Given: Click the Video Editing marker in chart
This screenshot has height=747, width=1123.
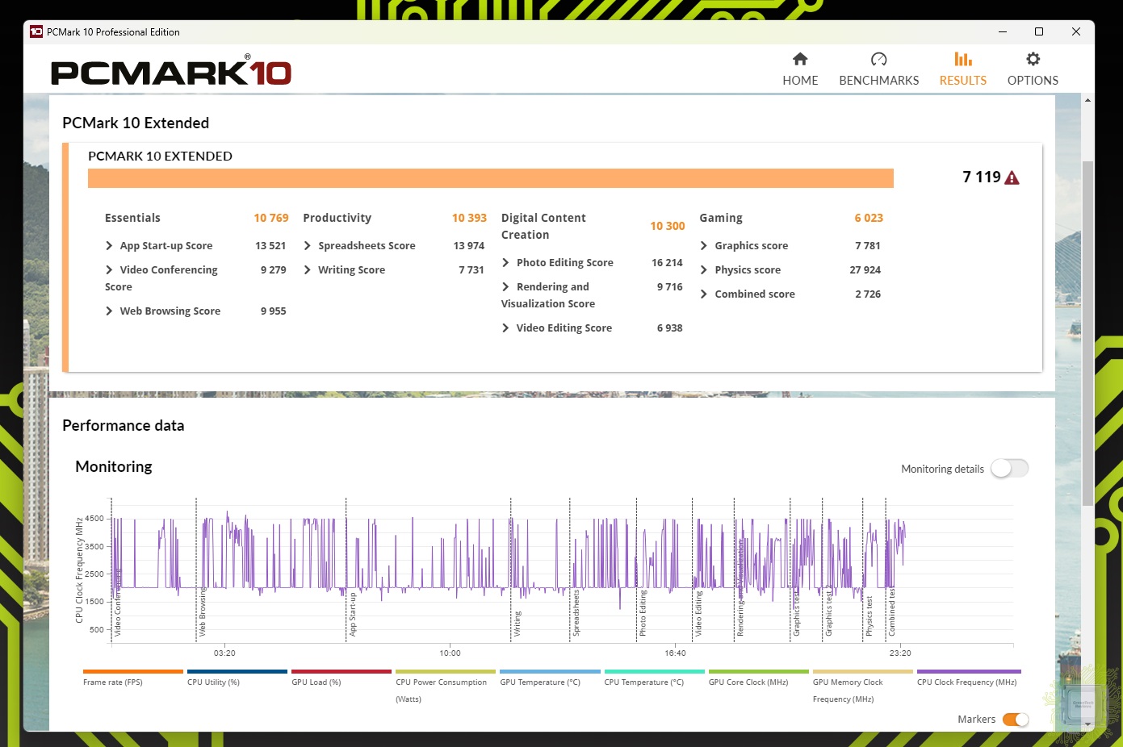Looking at the screenshot, I should [x=699, y=613].
